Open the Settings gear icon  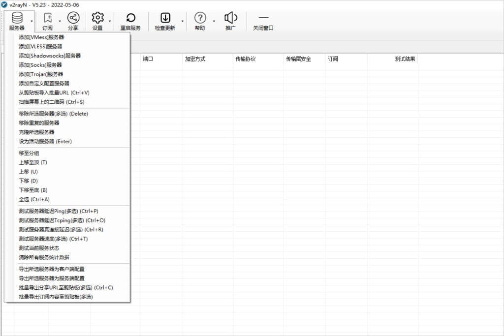coord(97,18)
